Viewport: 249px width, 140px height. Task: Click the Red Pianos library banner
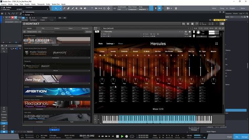(57, 105)
